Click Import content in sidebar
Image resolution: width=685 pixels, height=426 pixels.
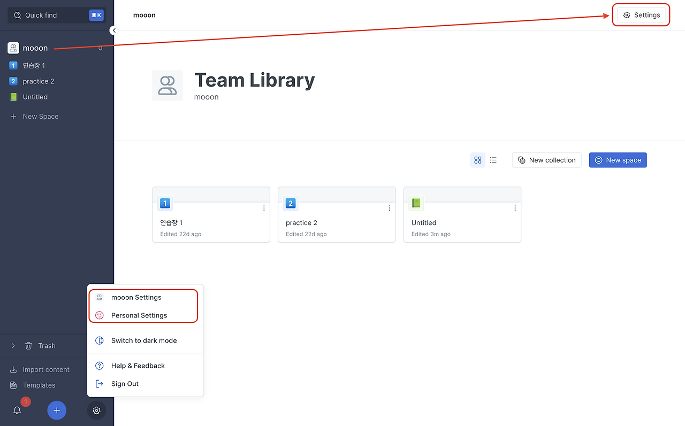[x=40, y=369]
